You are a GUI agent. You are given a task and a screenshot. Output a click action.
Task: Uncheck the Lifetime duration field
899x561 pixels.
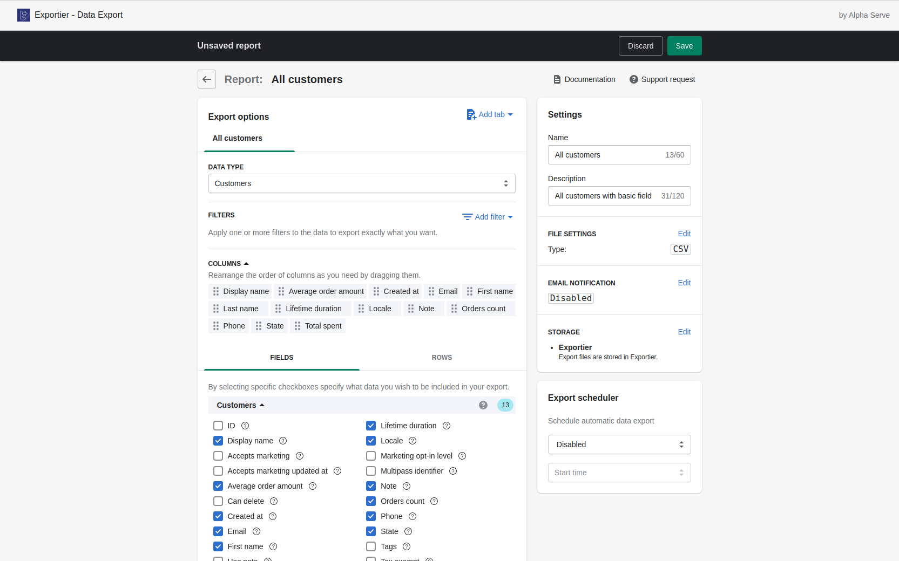coord(371,426)
